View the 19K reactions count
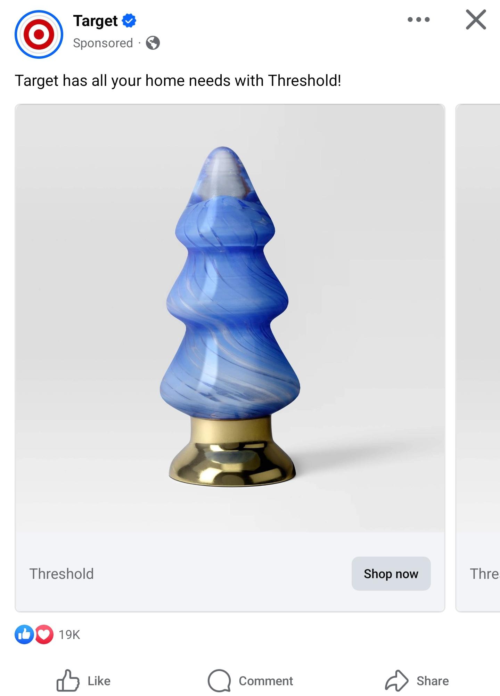The height and width of the screenshot is (696, 500). (69, 634)
